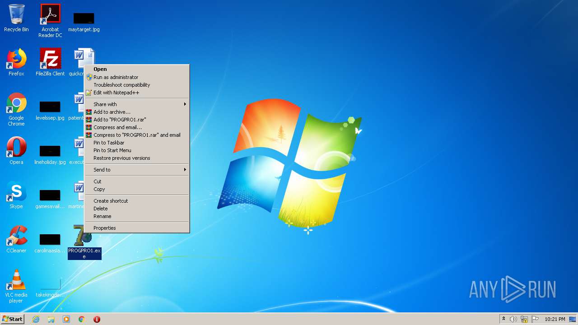Choose Add to "PROGPRO1.rar"
The image size is (578, 325).
tap(137, 120)
